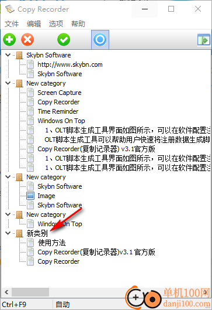The height and width of the screenshot is (310, 212).
Task: Select the Image entry label
Action: tap(46, 196)
